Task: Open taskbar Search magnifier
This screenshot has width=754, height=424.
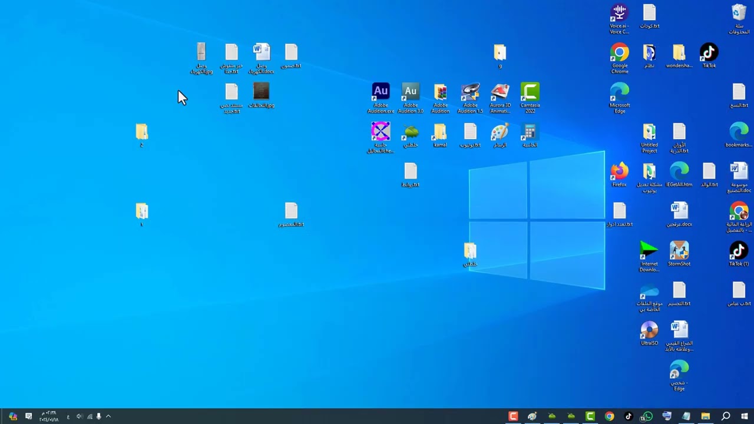Action: [726, 416]
